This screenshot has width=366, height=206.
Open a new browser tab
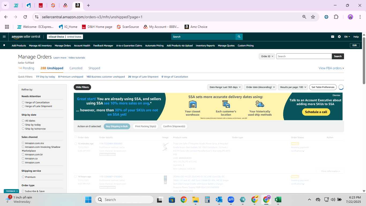(x=88, y=5)
